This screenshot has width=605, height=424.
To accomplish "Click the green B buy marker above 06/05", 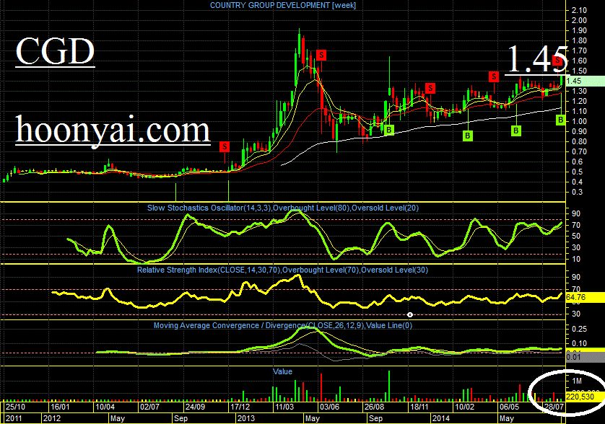I will (x=516, y=131).
